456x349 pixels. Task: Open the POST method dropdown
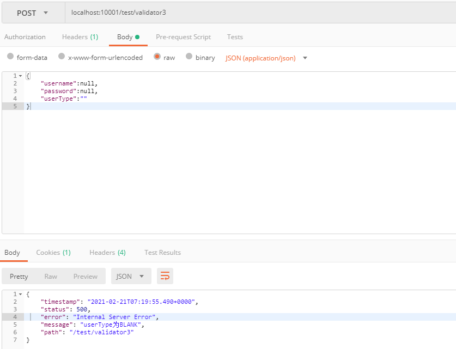(x=33, y=13)
